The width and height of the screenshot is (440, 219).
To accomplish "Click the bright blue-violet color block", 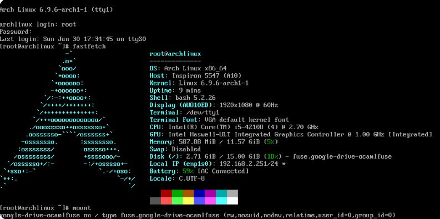I will point(199,201).
